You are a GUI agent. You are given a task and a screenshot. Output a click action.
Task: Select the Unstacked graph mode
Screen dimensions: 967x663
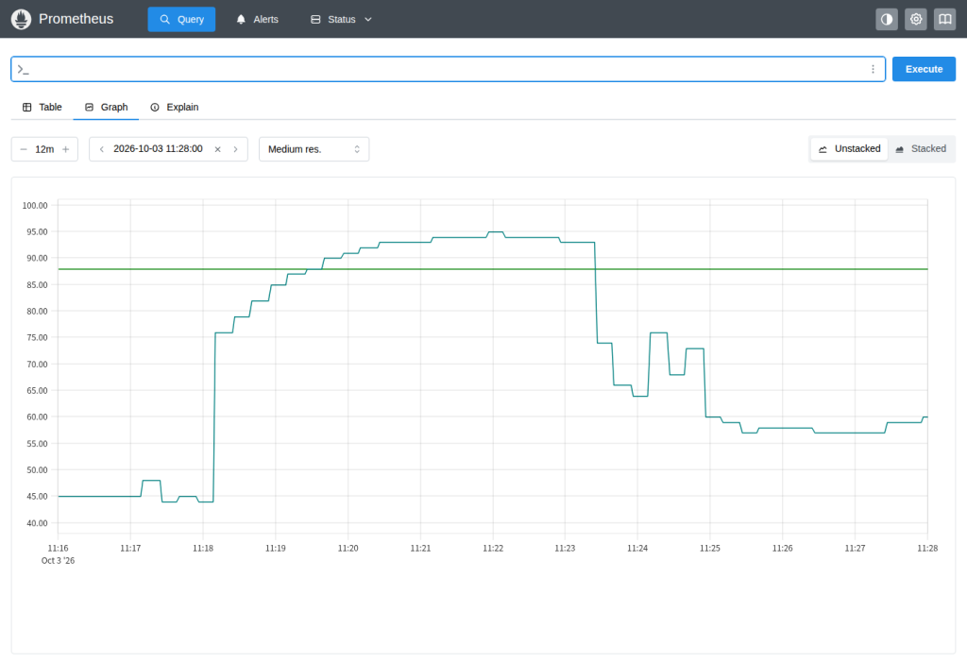849,148
